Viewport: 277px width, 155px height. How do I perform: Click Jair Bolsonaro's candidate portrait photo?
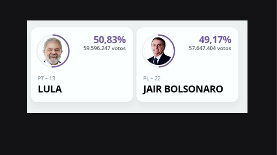[158, 51]
